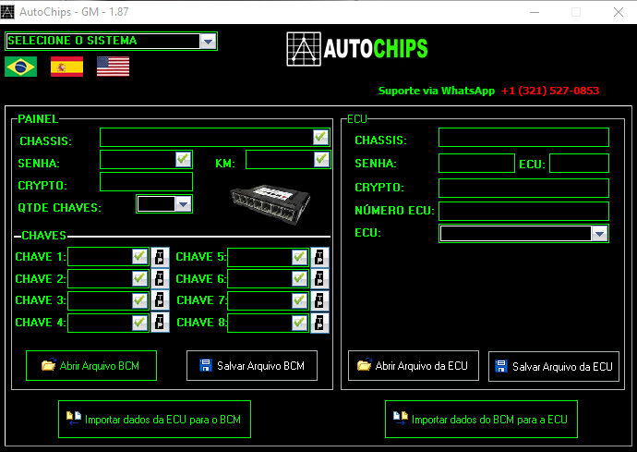Viewport: 637px width, 452px height.
Task: Close the AutoChips window
Action: coord(619,12)
